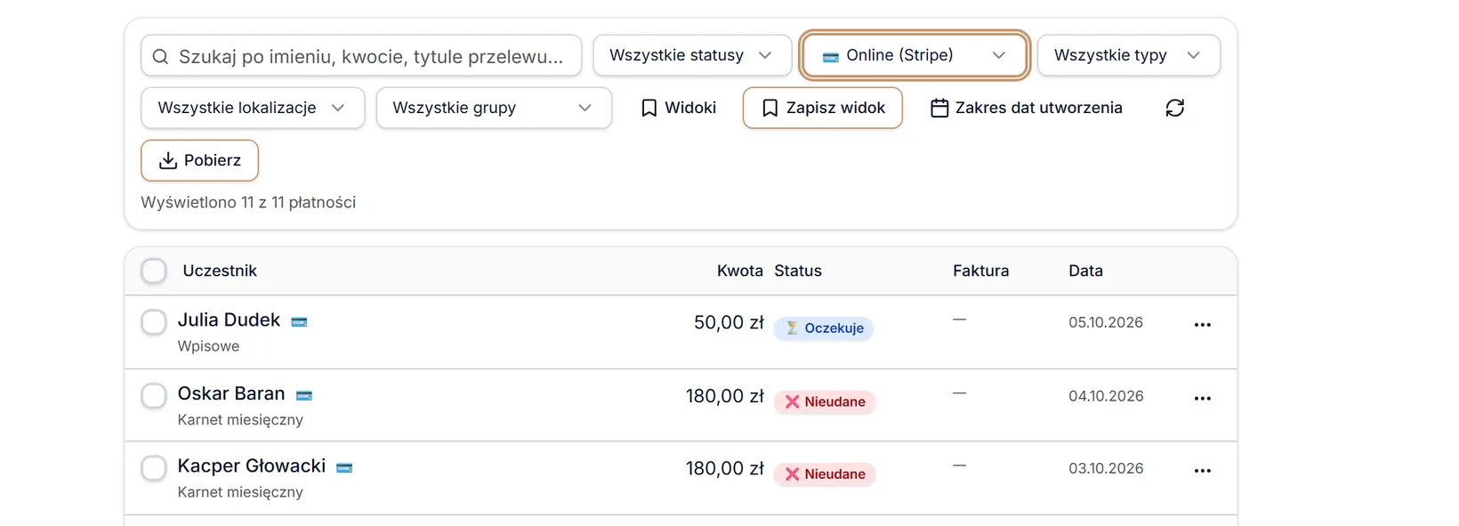Screen dimensions: 1459x526
Task: Open the Wszystkie lokalizacje dropdown
Action: click(253, 108)
